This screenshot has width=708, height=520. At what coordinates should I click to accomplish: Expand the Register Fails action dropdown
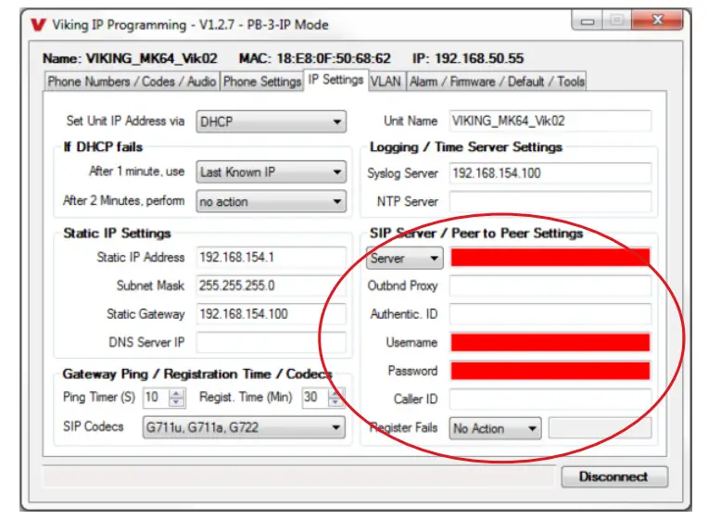point(495,428)
